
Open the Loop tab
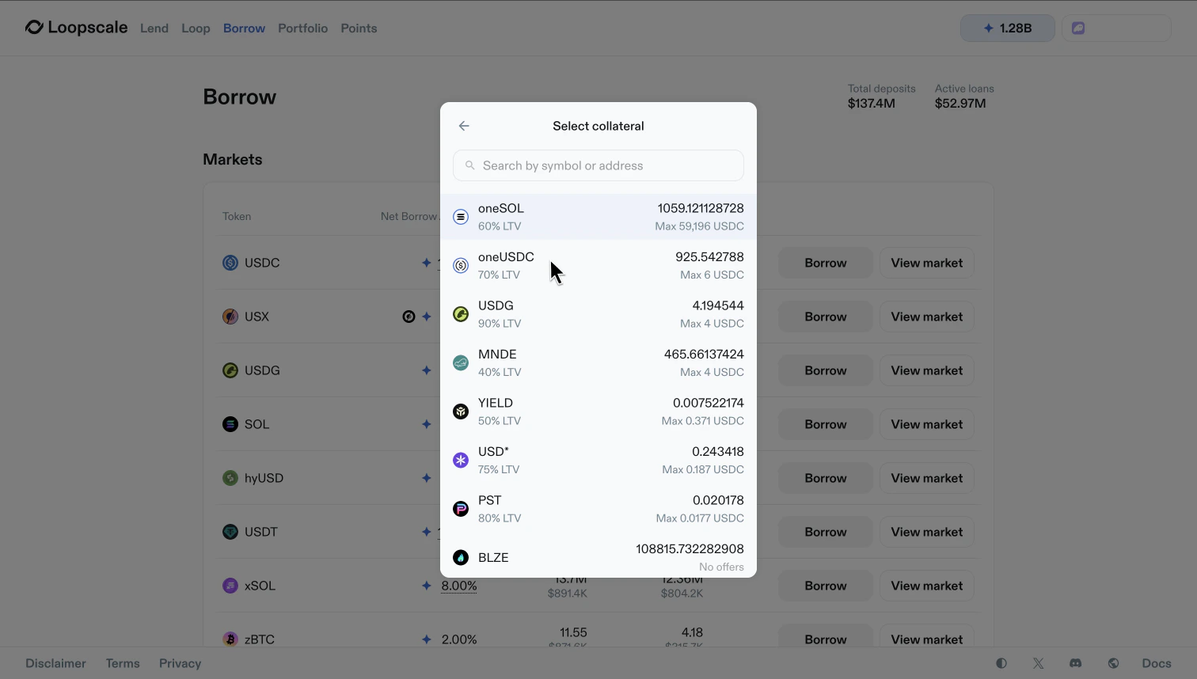pos(196,28)
